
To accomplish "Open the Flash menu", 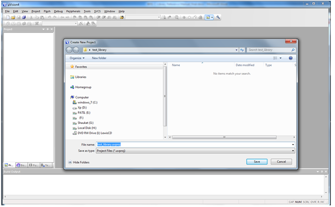I will (47, 11).
